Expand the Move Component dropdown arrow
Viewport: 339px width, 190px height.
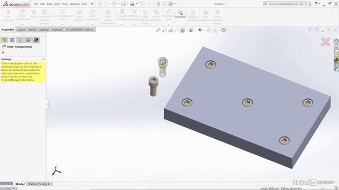coord(93,25)
